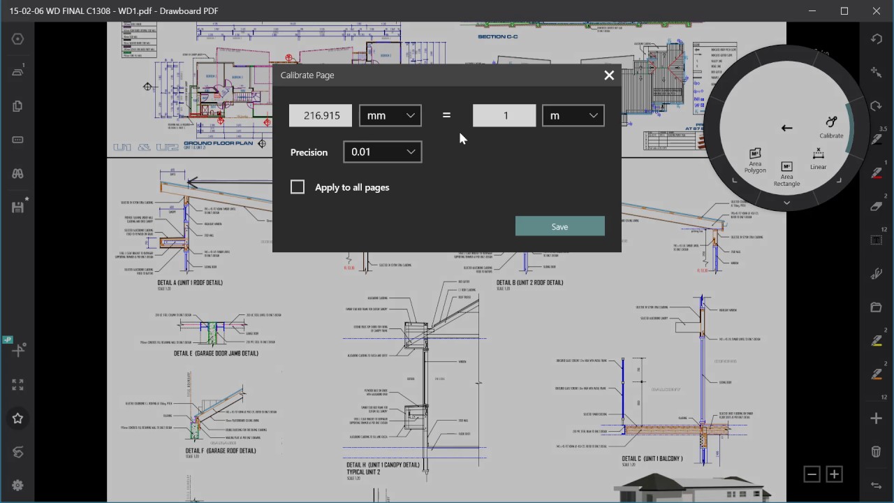Click the undo arrow in right toolbar
This screenshot has height=503, width=894.
tap(877, 39)
